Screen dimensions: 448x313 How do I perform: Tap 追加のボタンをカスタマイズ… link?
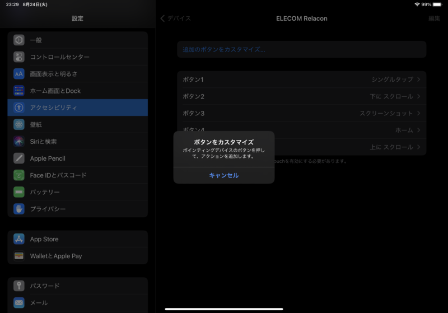pos(224,49)
